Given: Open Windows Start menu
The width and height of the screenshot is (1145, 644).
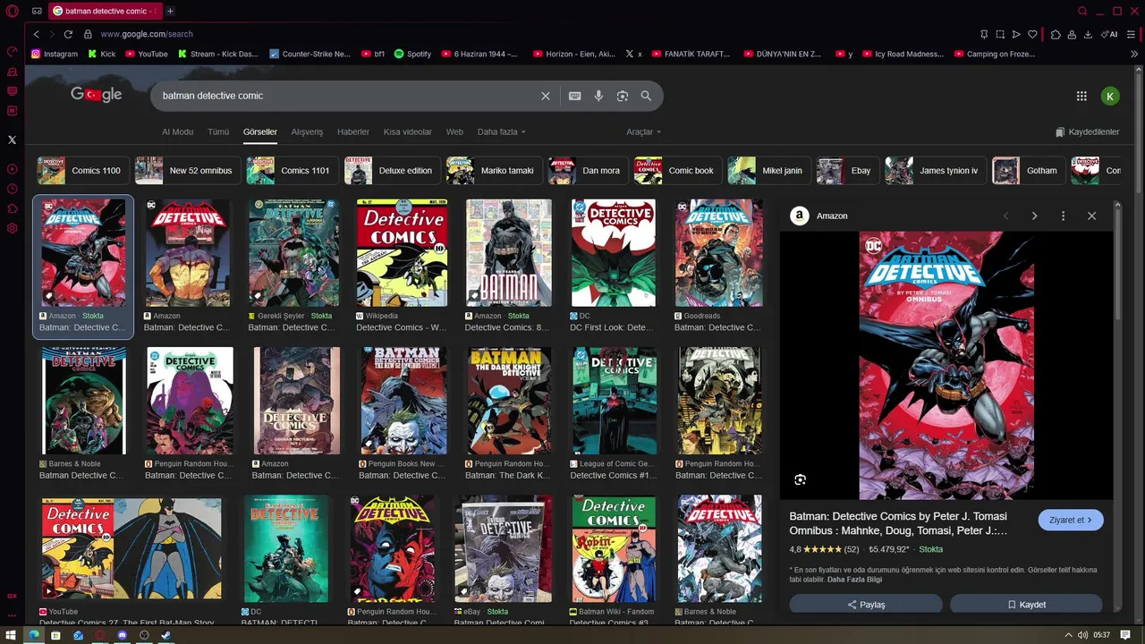Looking at the screenshot, I should (x=13, y=635).
